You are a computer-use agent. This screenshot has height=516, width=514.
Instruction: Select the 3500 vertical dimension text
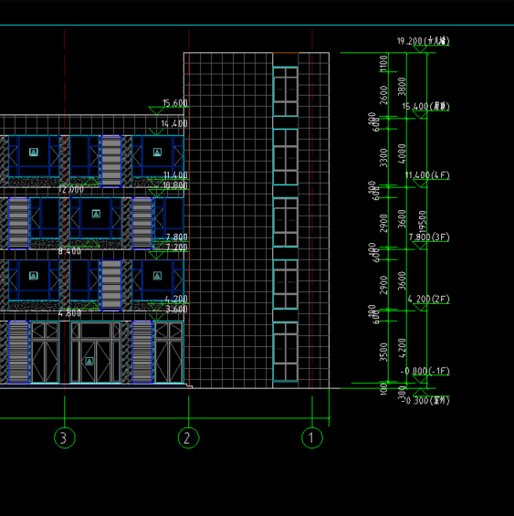click(383, 353)
